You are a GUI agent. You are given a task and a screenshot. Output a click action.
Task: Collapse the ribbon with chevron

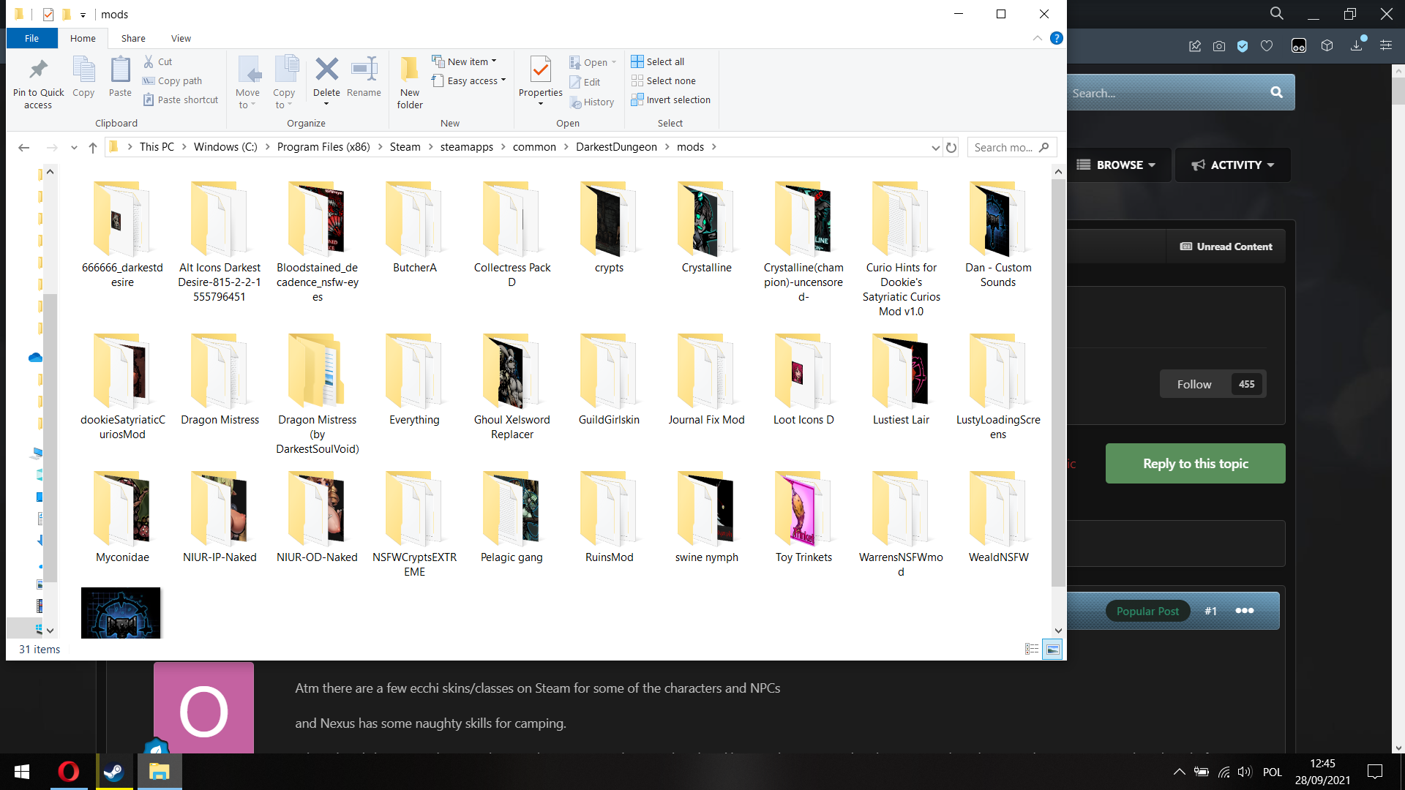1038,39
